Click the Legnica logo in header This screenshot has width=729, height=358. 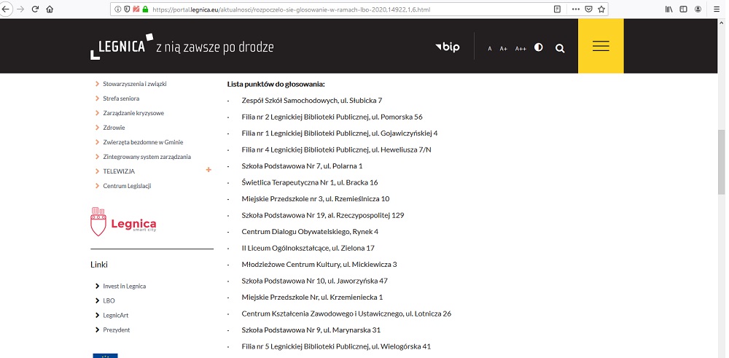182,47
